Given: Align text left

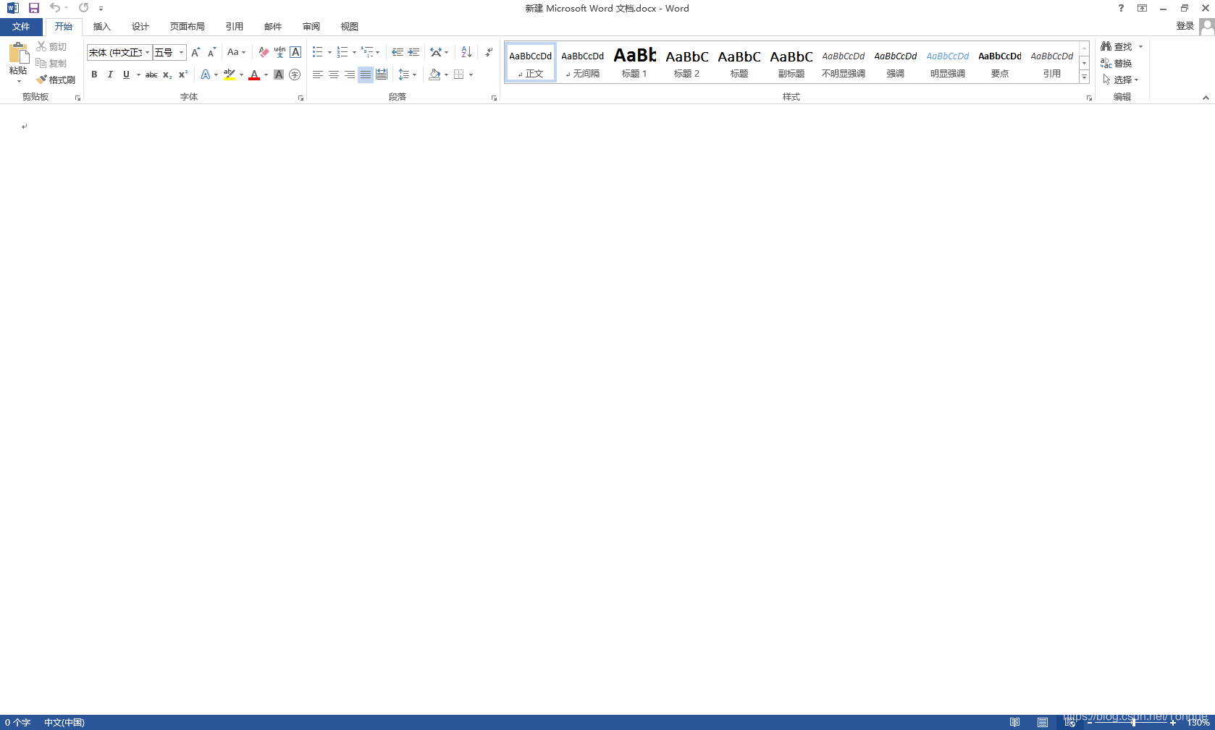Looking at the screenshot, I should pos(318,75).
